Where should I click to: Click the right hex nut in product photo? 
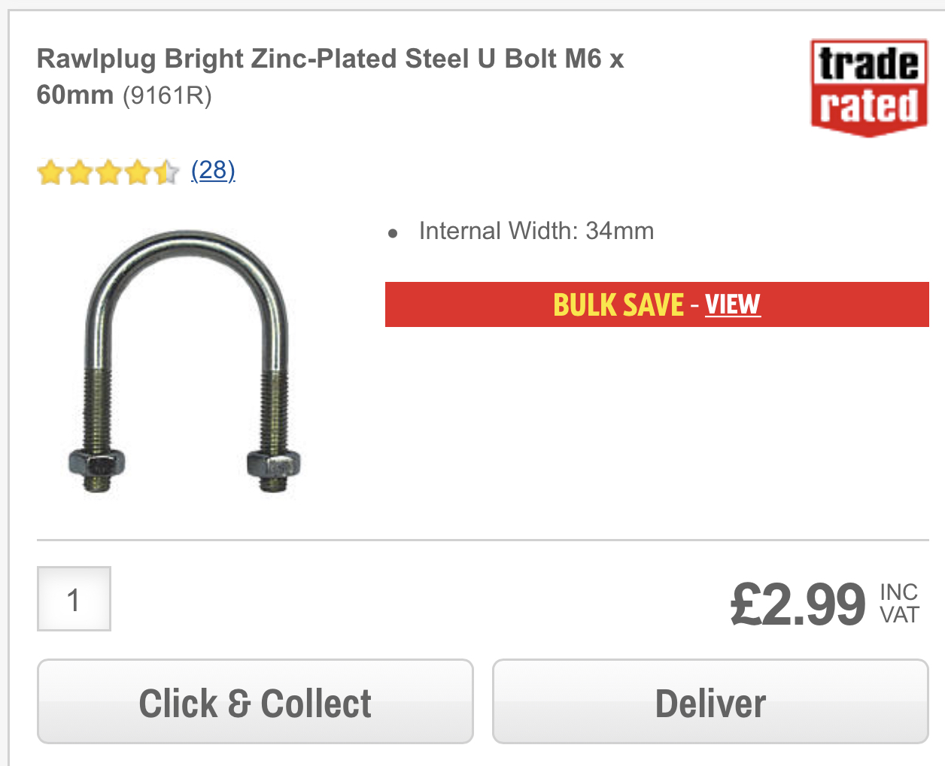pyautogui.click(x=274, y=465)
